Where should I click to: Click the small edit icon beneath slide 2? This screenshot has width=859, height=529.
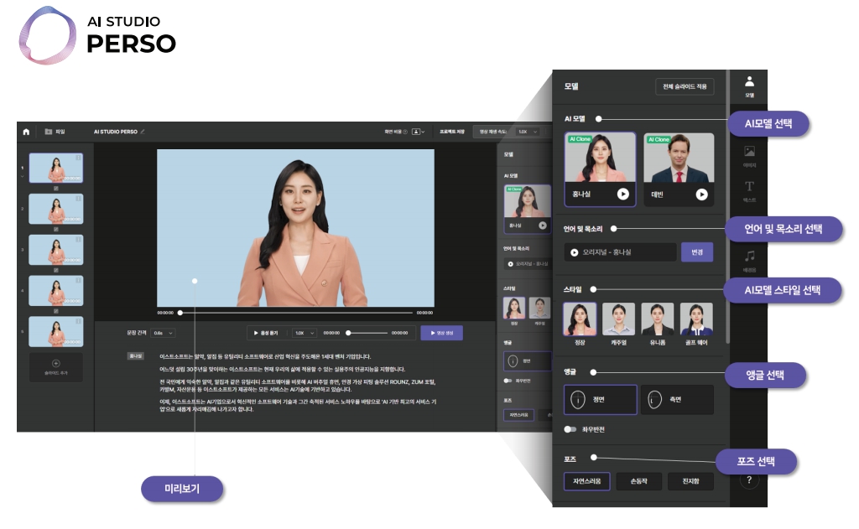(x=56, y=230)
